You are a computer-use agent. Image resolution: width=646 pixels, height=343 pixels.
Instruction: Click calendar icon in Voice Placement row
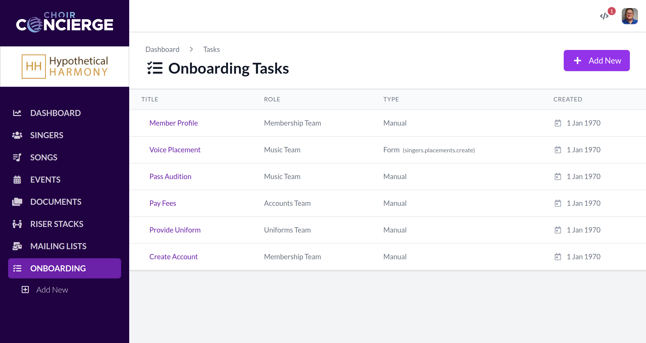click(x=558, y=150)
